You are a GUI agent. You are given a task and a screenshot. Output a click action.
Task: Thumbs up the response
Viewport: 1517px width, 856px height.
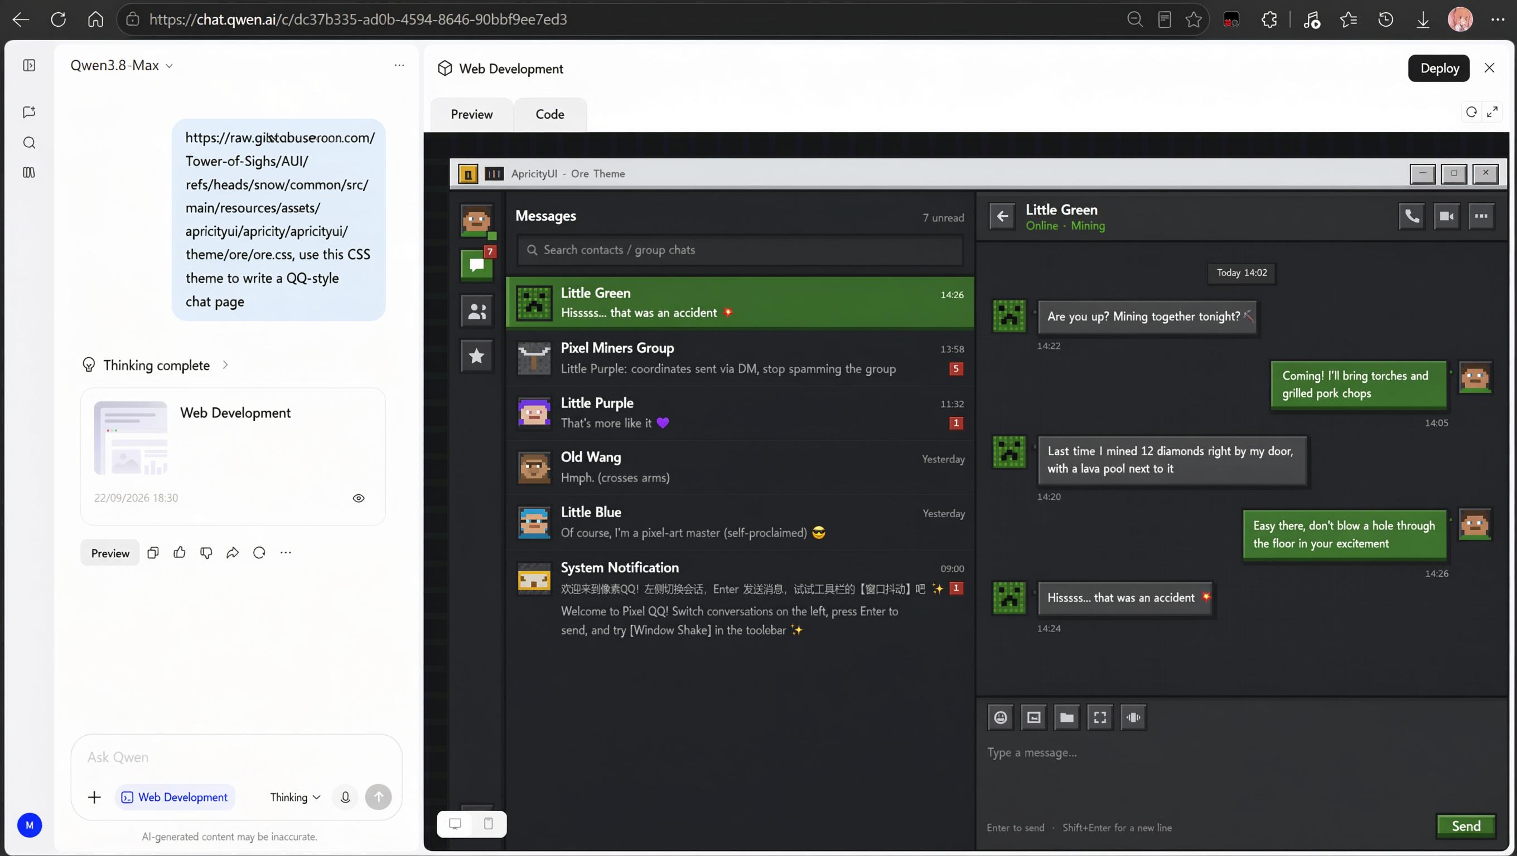[180, 552]
